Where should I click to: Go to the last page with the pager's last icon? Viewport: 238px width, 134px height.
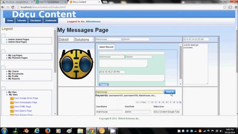pyautogui.click(x=180, y=102)
